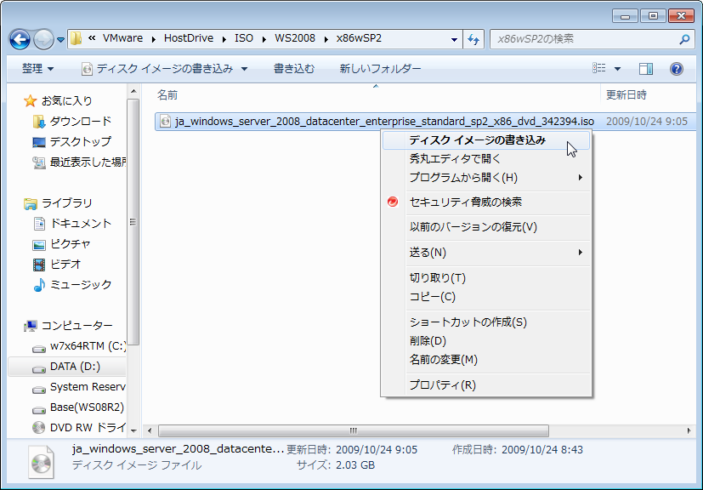The image size is (703, 490).
Task: Click the HostDrive breadcrumb segment
Action: click(x=189, y=38)
